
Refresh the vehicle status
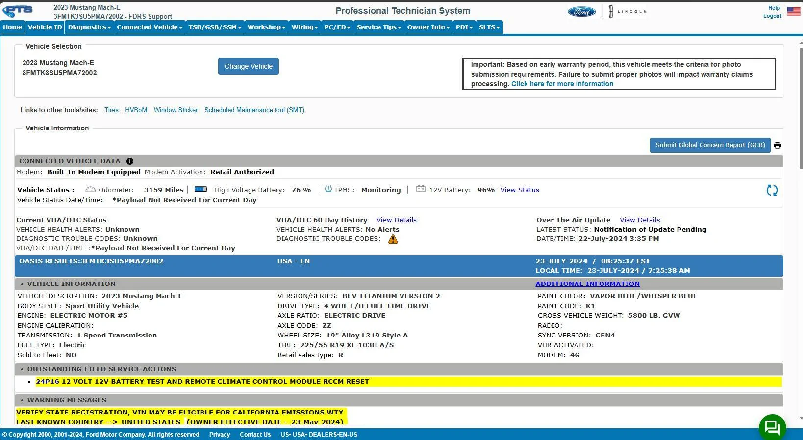pos(772,191)
